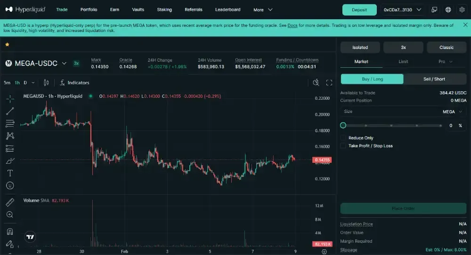The width and height of the screenshot is (471, 255).
Task: Set chart interval to D
Action: [x=25, y=83]
